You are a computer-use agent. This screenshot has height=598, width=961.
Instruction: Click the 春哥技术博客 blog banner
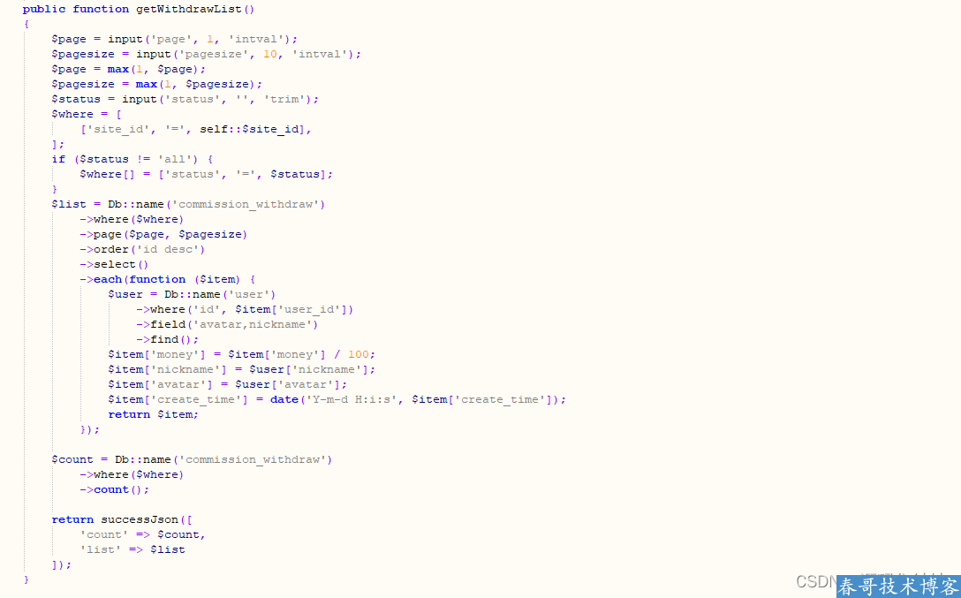(x=898, y=587)
